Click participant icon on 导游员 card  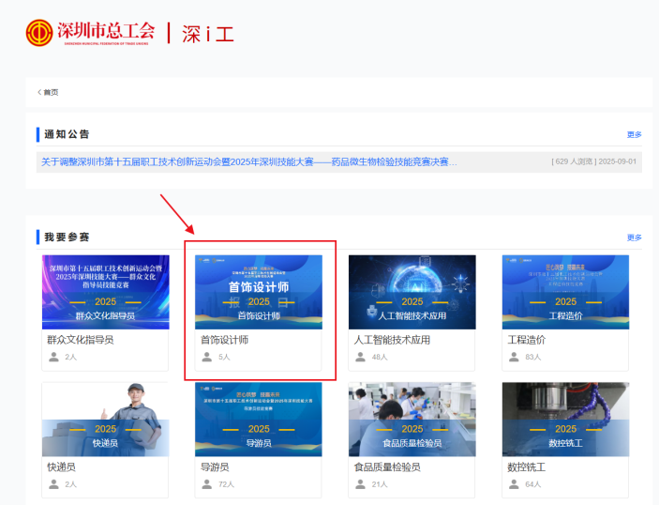click(x=207, y=484)
